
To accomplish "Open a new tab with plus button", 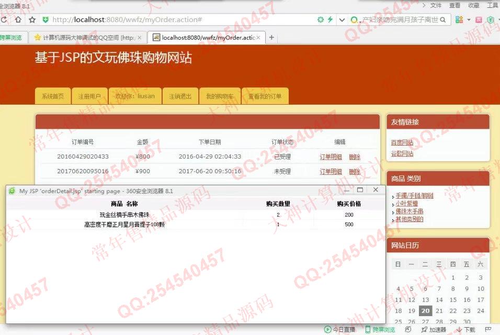I will (271, 38).
